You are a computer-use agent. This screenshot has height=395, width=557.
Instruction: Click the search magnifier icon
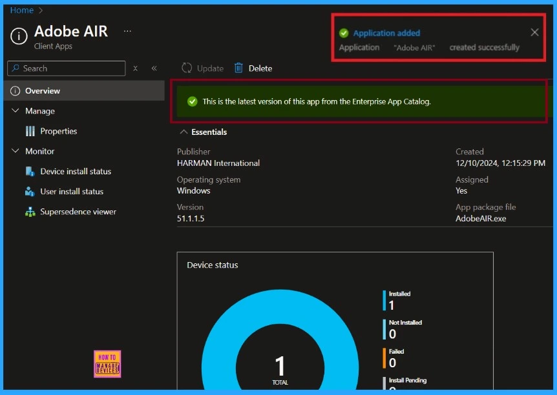(16, 68)
